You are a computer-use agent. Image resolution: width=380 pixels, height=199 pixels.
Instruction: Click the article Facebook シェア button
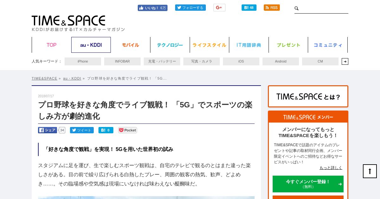(x=47, y=130)
